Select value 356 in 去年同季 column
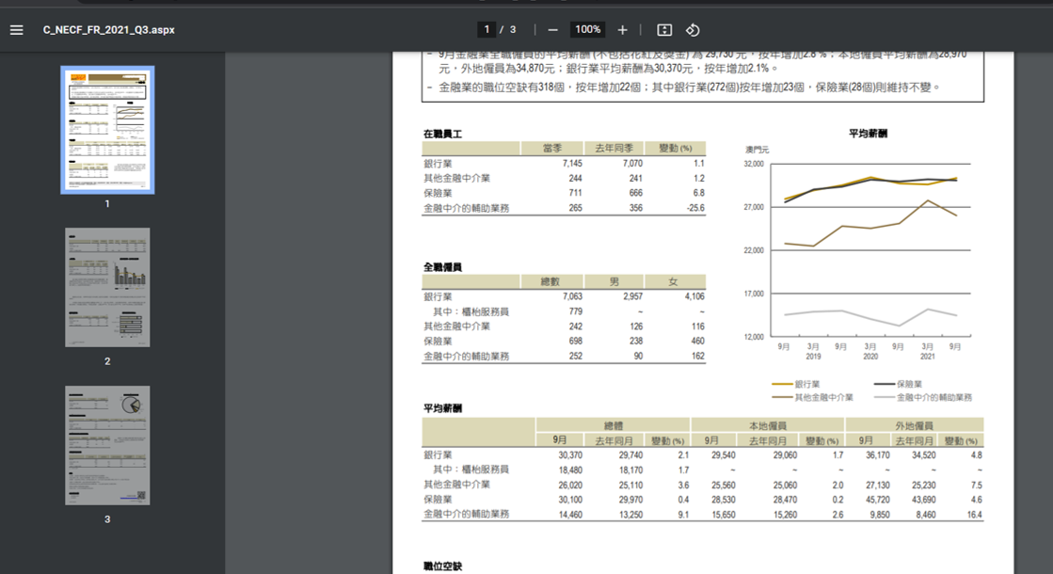The width and height of the screenshot is (1053, 574). pyautogui.click(x=635, y=208)
